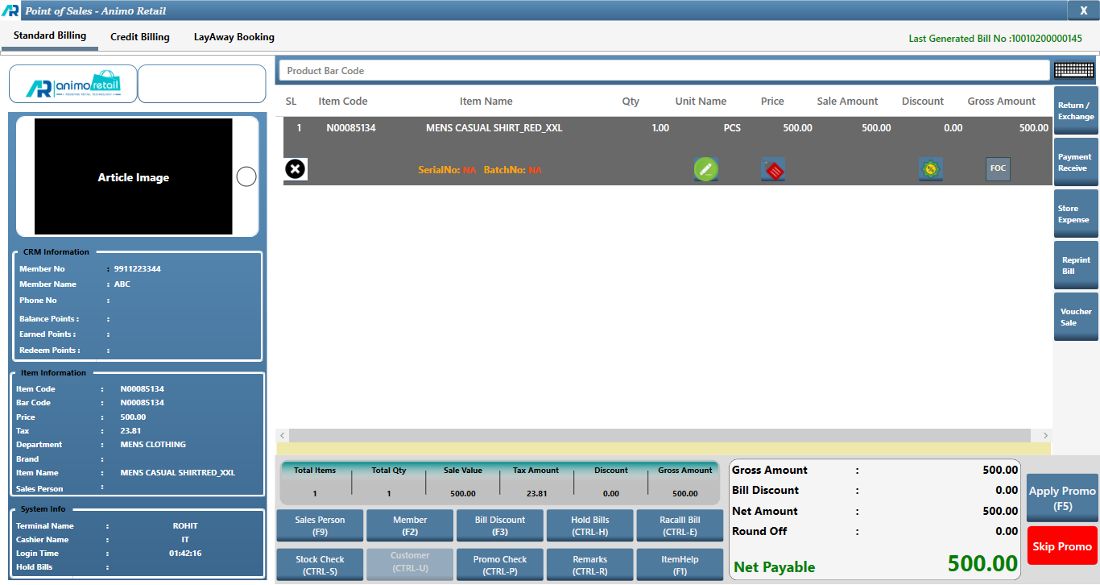
Task: Click the Hold Bills (CTRL-H) button
Action: (589, 525)
